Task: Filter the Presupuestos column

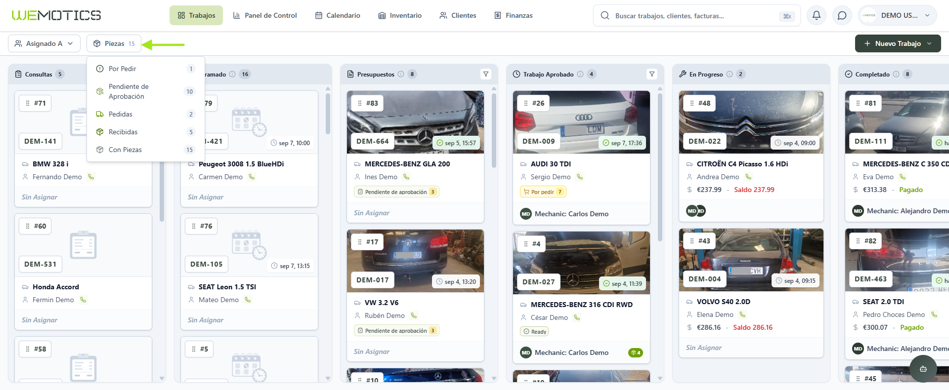Action: click(486, 74)
